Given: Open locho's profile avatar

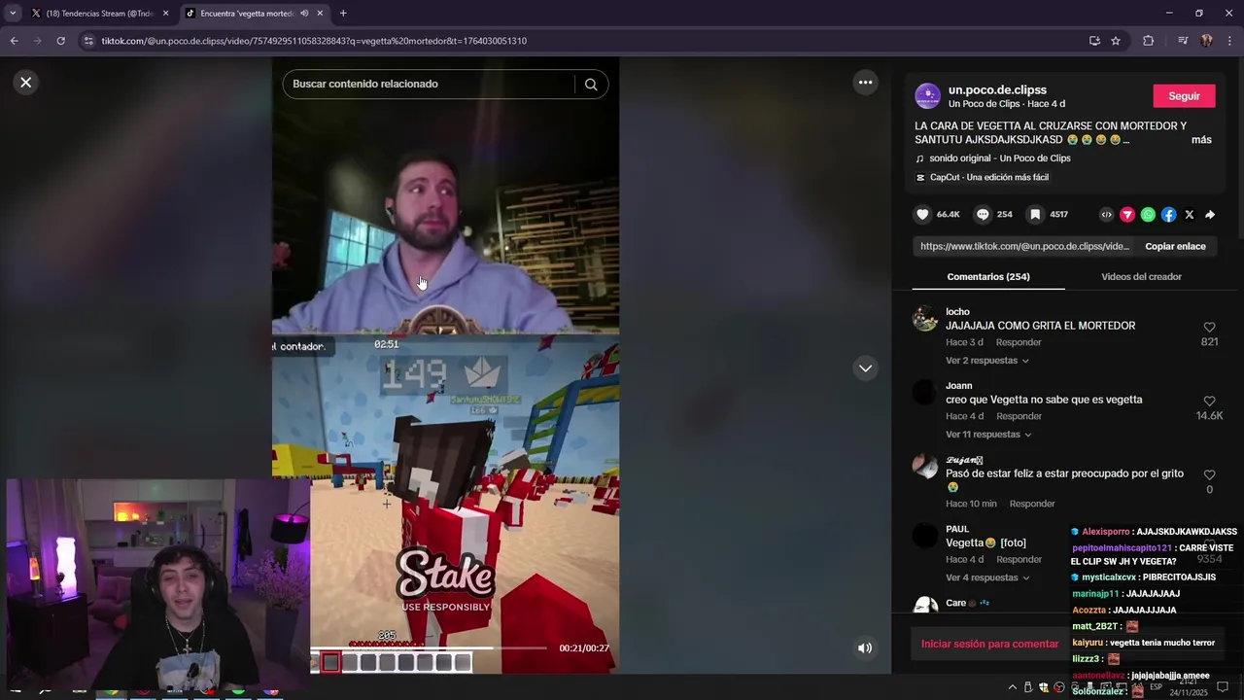Looking at the screenshot, I should point(925,319).
